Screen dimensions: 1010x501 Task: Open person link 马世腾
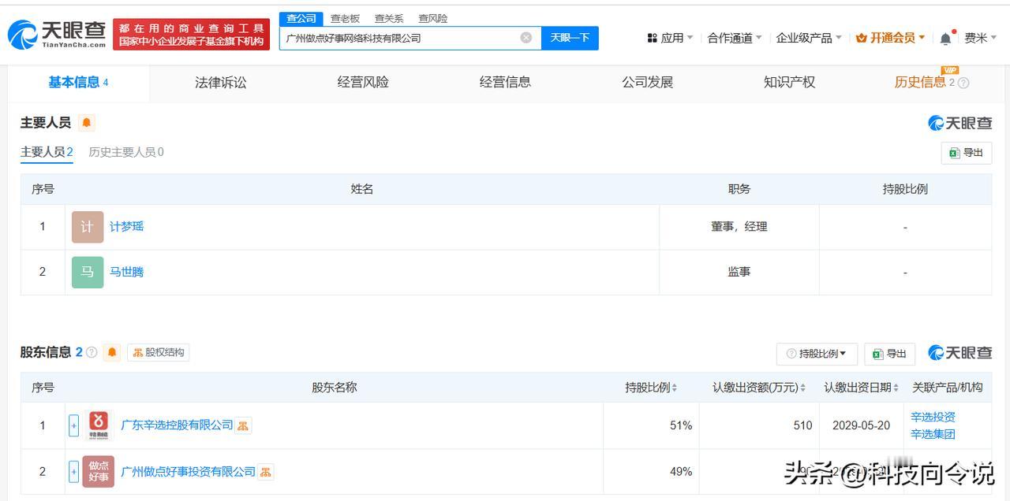pyautogui.click(x=126, y=272)
